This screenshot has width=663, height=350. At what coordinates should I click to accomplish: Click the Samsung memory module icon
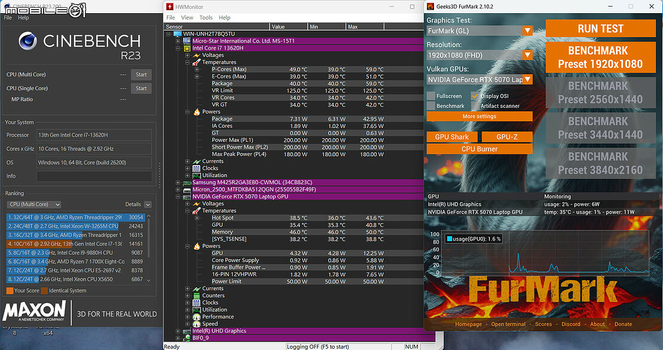187,182
